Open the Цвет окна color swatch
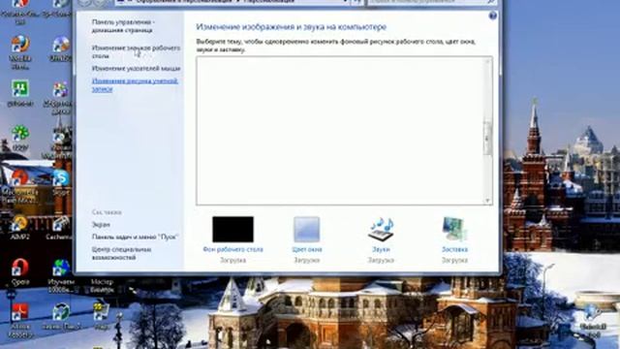The height and width of the screenshot is (349, 620). 306,229
